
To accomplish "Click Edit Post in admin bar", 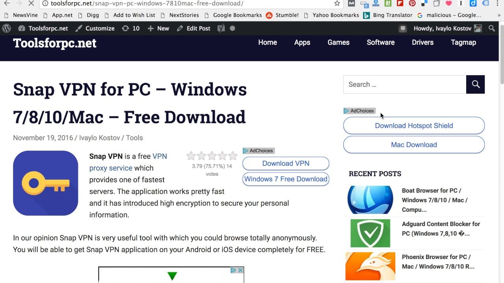I will click(193, 28).
